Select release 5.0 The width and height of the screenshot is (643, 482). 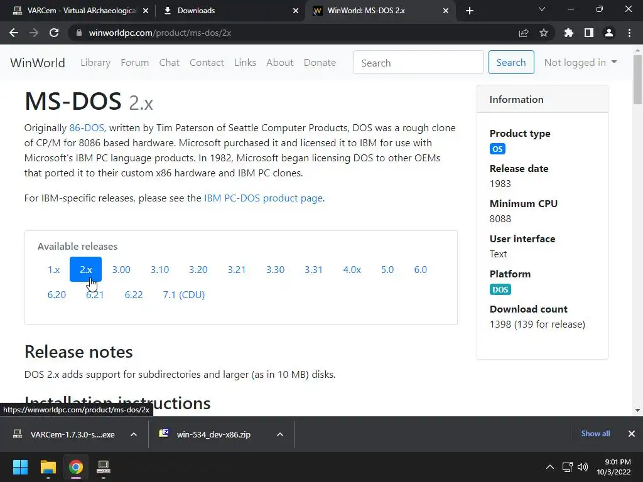pyautogui.click(x=387, y=270)
